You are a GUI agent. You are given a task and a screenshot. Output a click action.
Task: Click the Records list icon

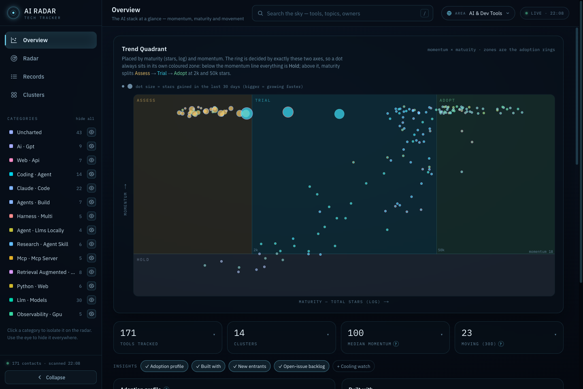coord(14,77)
